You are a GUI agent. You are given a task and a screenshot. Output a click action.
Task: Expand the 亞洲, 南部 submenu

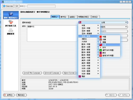pos(89,31)
